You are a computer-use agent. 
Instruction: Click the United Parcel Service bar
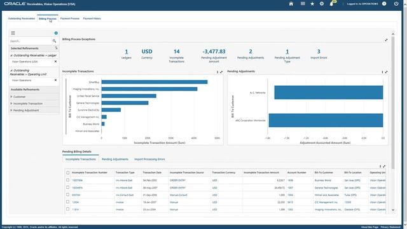128,96
